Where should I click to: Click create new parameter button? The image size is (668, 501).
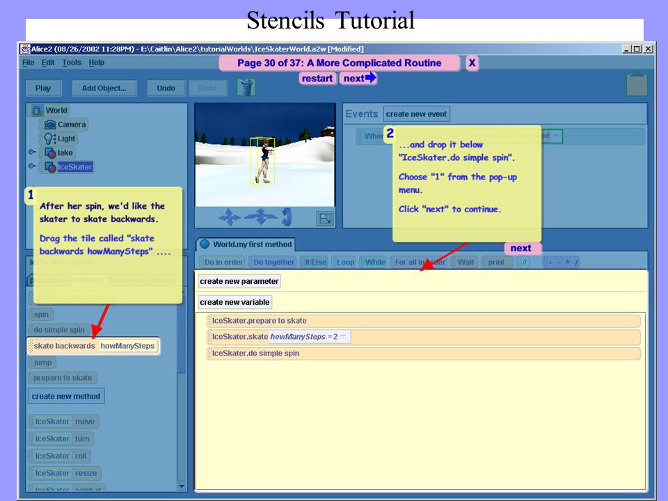click(239, 281)
